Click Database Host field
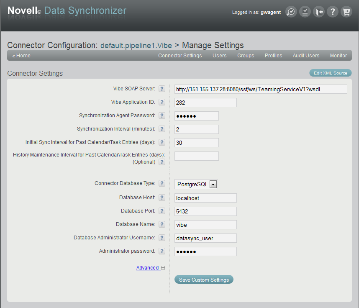This screenshot has height=308, width=359. click(x=205, y=198)
